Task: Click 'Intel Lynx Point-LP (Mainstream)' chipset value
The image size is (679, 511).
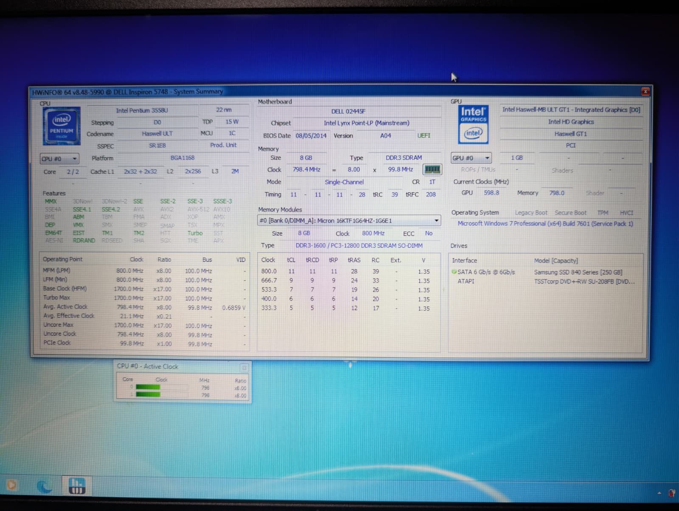Action: (367, 123)
